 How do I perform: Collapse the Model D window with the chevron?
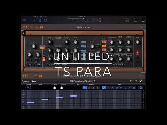coord(141,27)
